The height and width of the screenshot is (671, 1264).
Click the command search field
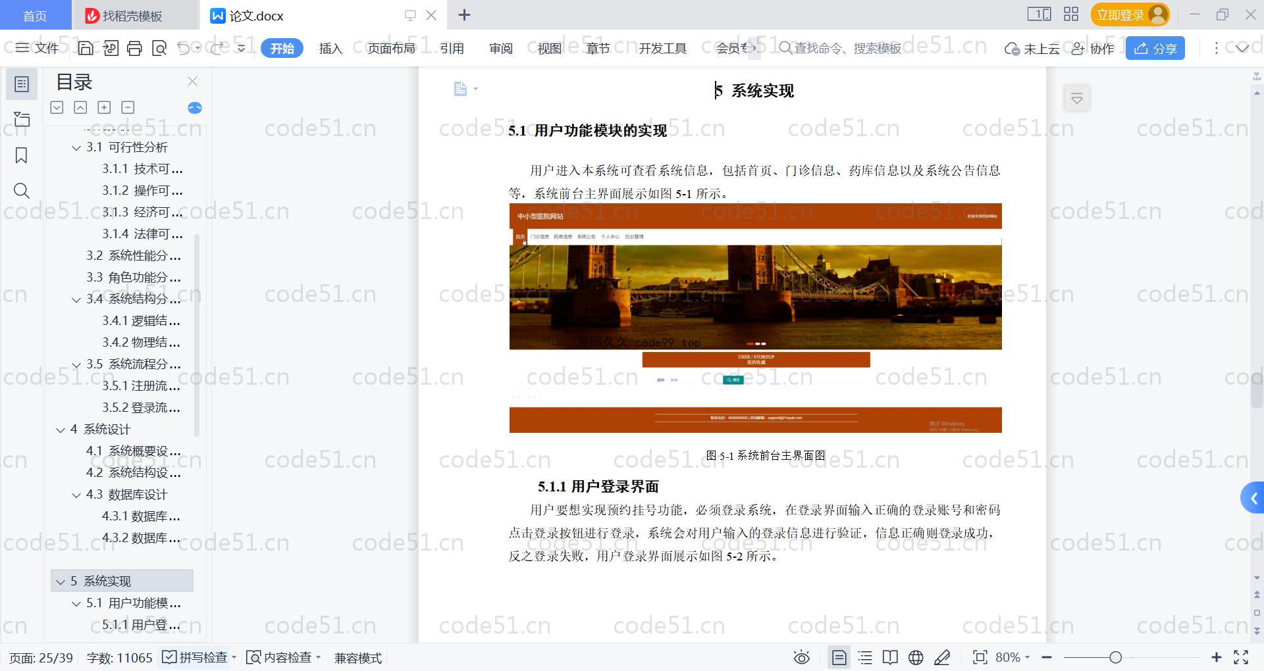click(841, 48)
